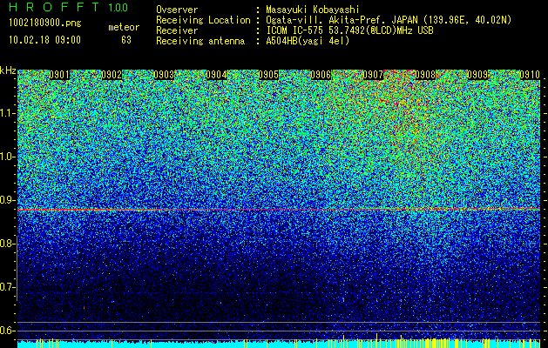This screenshot has width=548, height=348.
Task: Click the A504HB(yagi 4el) antenna text
Action: pos(308,41)
